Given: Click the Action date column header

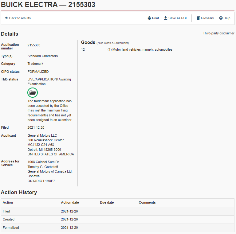Looking at the screenshot, I should (79, 203).
